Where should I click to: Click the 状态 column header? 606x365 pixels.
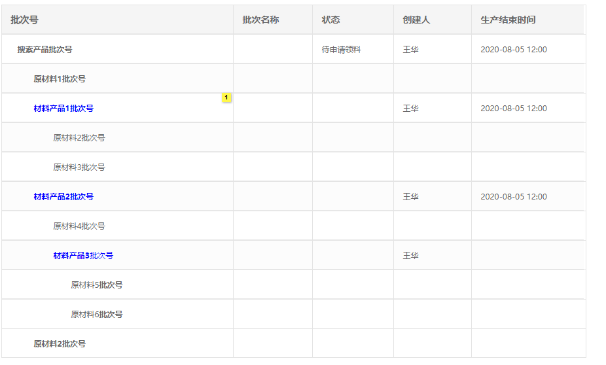coord(330,20)
